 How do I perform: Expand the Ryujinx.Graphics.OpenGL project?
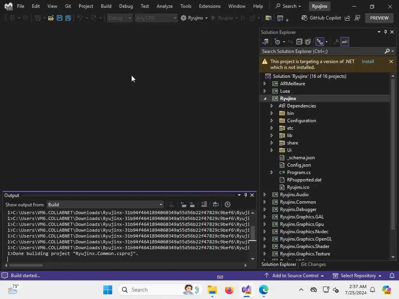(265, 239)
